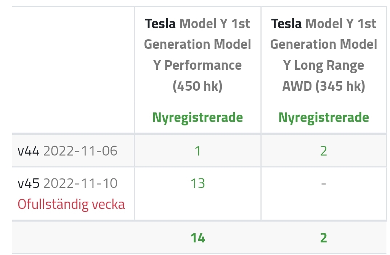Screen dimensions: 390x255
Task: Click the Tesla Model Y Performance column header
Action: coord(197,55)
